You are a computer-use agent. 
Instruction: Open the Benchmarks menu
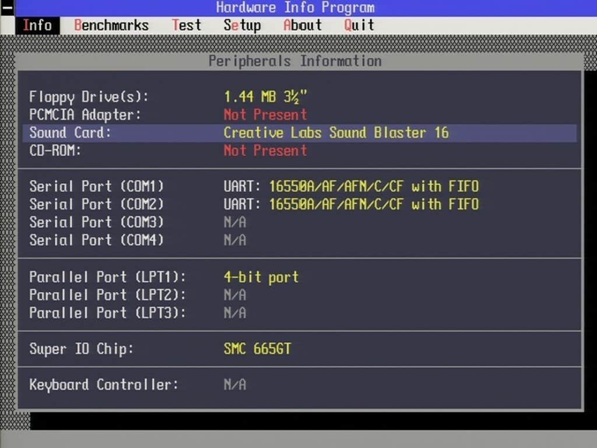(111, 26)
